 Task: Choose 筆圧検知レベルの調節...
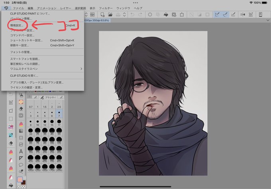(43, 64)
